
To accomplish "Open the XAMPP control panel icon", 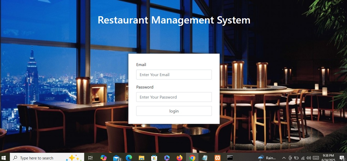I will (x=217, y=158).
